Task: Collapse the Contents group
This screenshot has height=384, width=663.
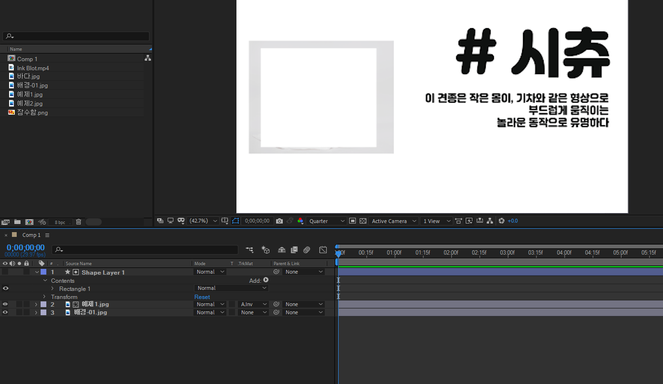Action: click(x=45, y=280)
